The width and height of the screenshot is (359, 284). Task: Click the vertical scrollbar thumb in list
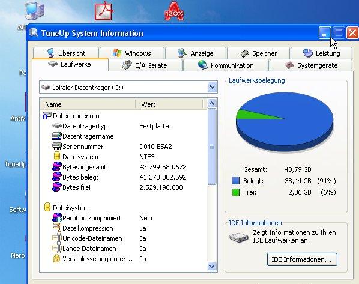pos(211,147)
